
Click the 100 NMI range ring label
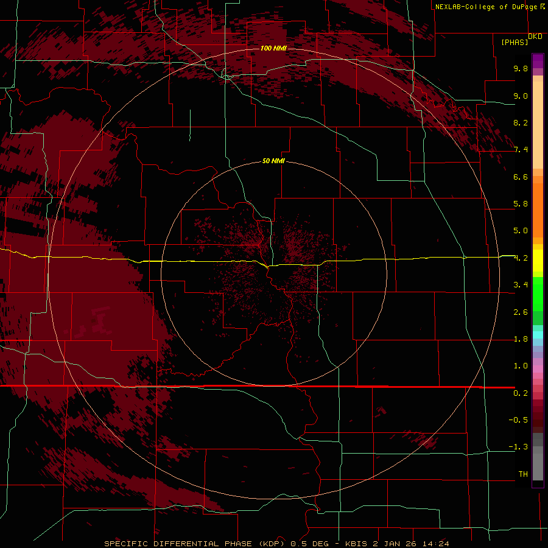[273, 48]
